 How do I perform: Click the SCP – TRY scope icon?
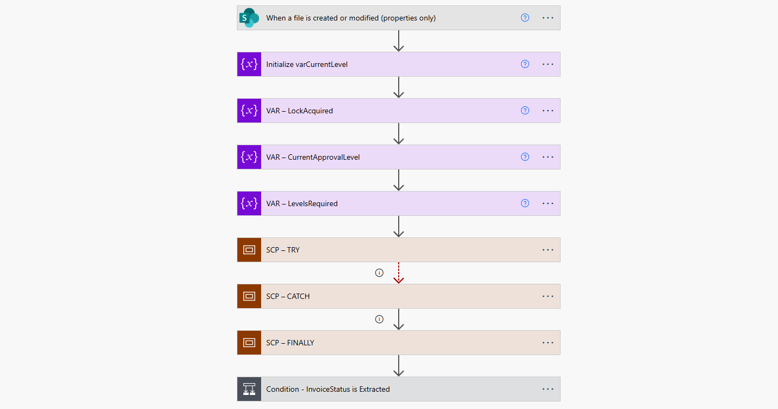(249, 250)
